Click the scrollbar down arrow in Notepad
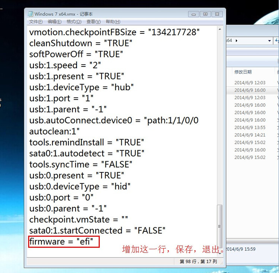The width and height of the screenshot is (279, 273). click(220, 253)
